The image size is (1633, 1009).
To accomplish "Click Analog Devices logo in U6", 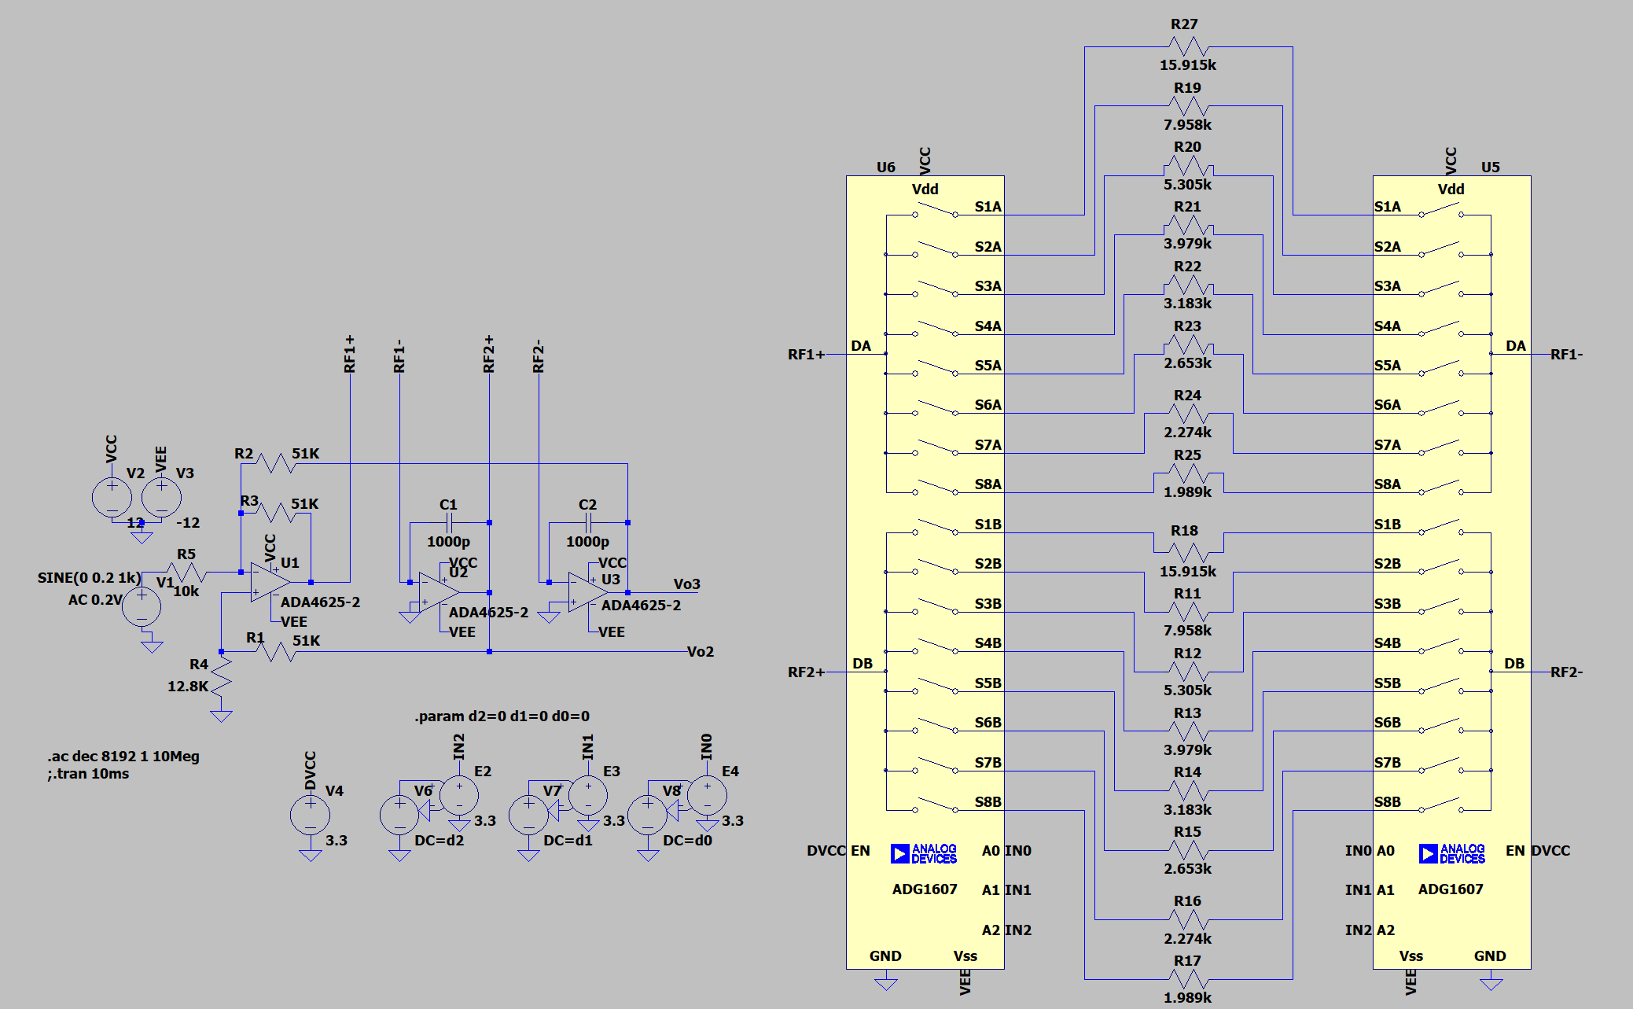I will tap(924, 853).
